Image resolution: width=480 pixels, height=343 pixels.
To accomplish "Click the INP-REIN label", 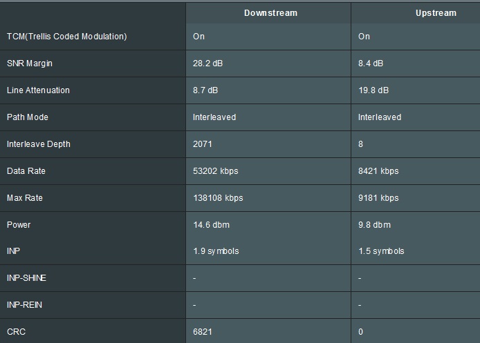I will point(24,304).
